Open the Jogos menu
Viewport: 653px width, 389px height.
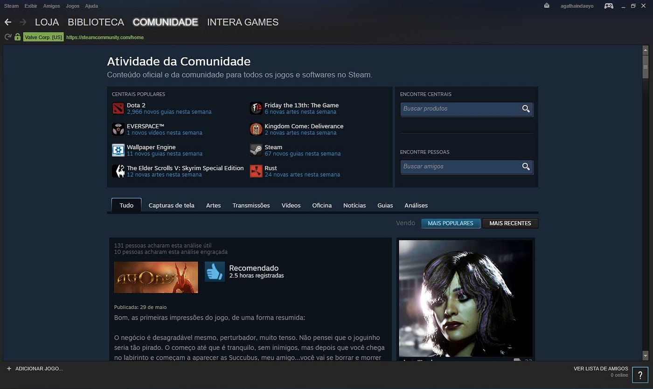coord(72,6)
